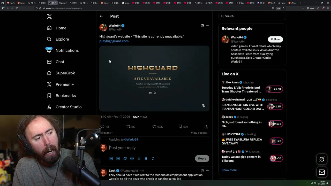Open Explore in the sidebar
The height and width of the screenshot is (186, 331).
tap(58, 39)
